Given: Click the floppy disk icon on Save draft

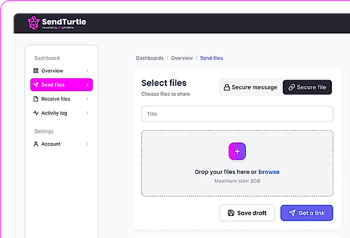Looking at the screenshot, I should [231, 213].
